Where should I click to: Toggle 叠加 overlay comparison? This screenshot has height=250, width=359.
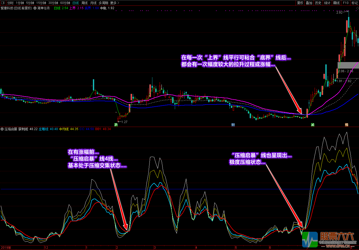point(309,3)
